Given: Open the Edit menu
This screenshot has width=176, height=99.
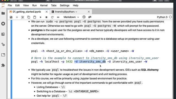Looking at the screenshot, I should 17,5.
